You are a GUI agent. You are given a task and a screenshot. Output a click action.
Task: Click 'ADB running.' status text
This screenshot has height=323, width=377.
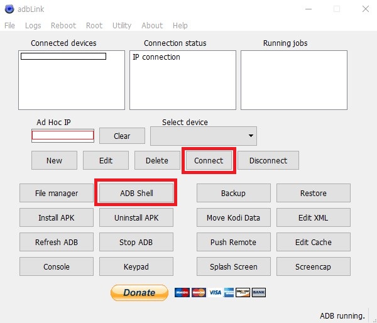[x=342, y=316]
